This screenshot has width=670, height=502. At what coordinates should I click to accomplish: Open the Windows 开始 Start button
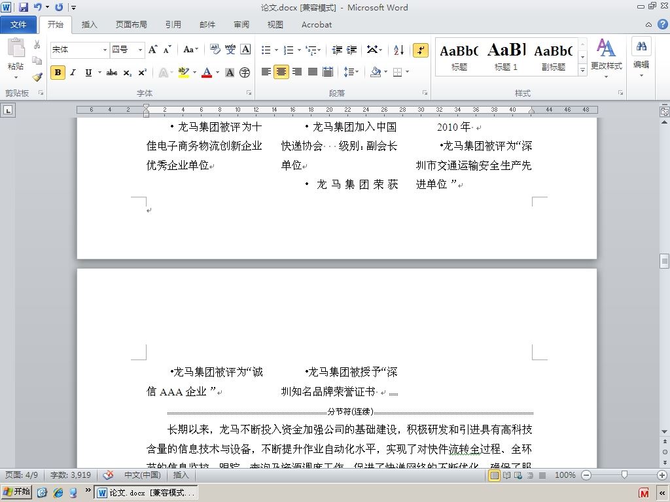pos(16,492)
